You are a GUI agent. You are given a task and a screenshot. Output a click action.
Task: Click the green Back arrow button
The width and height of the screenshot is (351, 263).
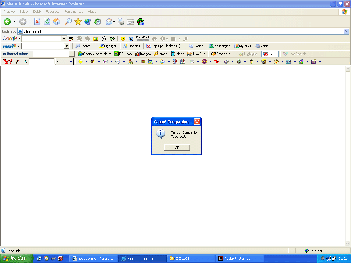pos(7,22)
